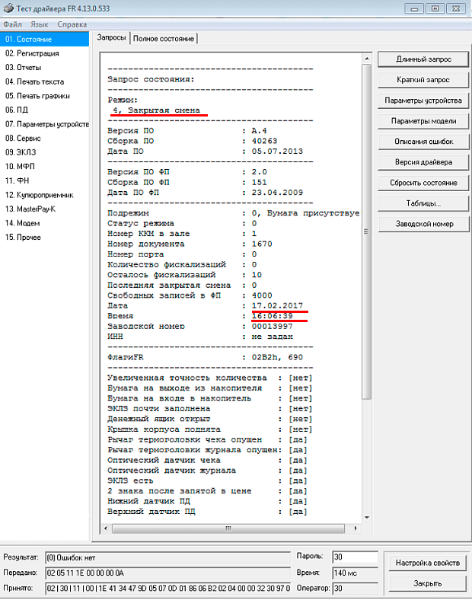Switch to the Полное состояние tab
Viewport: 472px width, 600px height.
click(164, 38)
